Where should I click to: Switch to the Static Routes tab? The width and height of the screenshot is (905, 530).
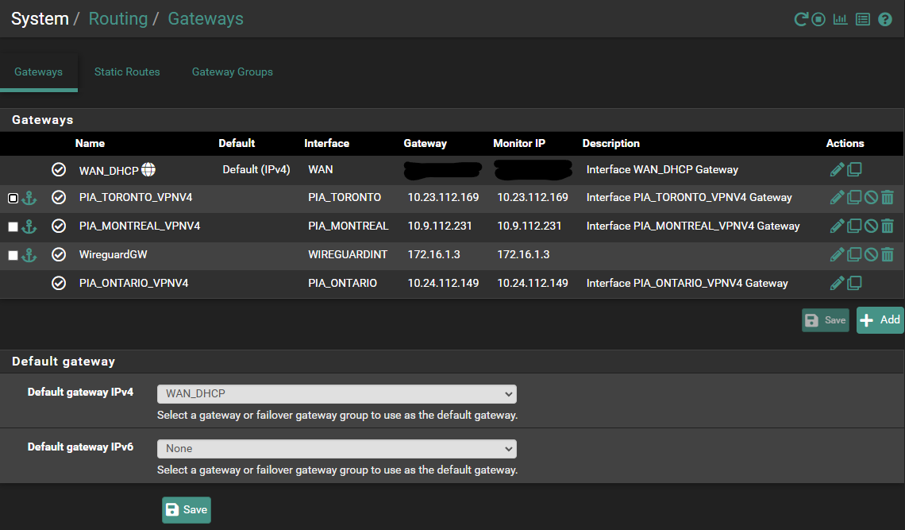127,72
